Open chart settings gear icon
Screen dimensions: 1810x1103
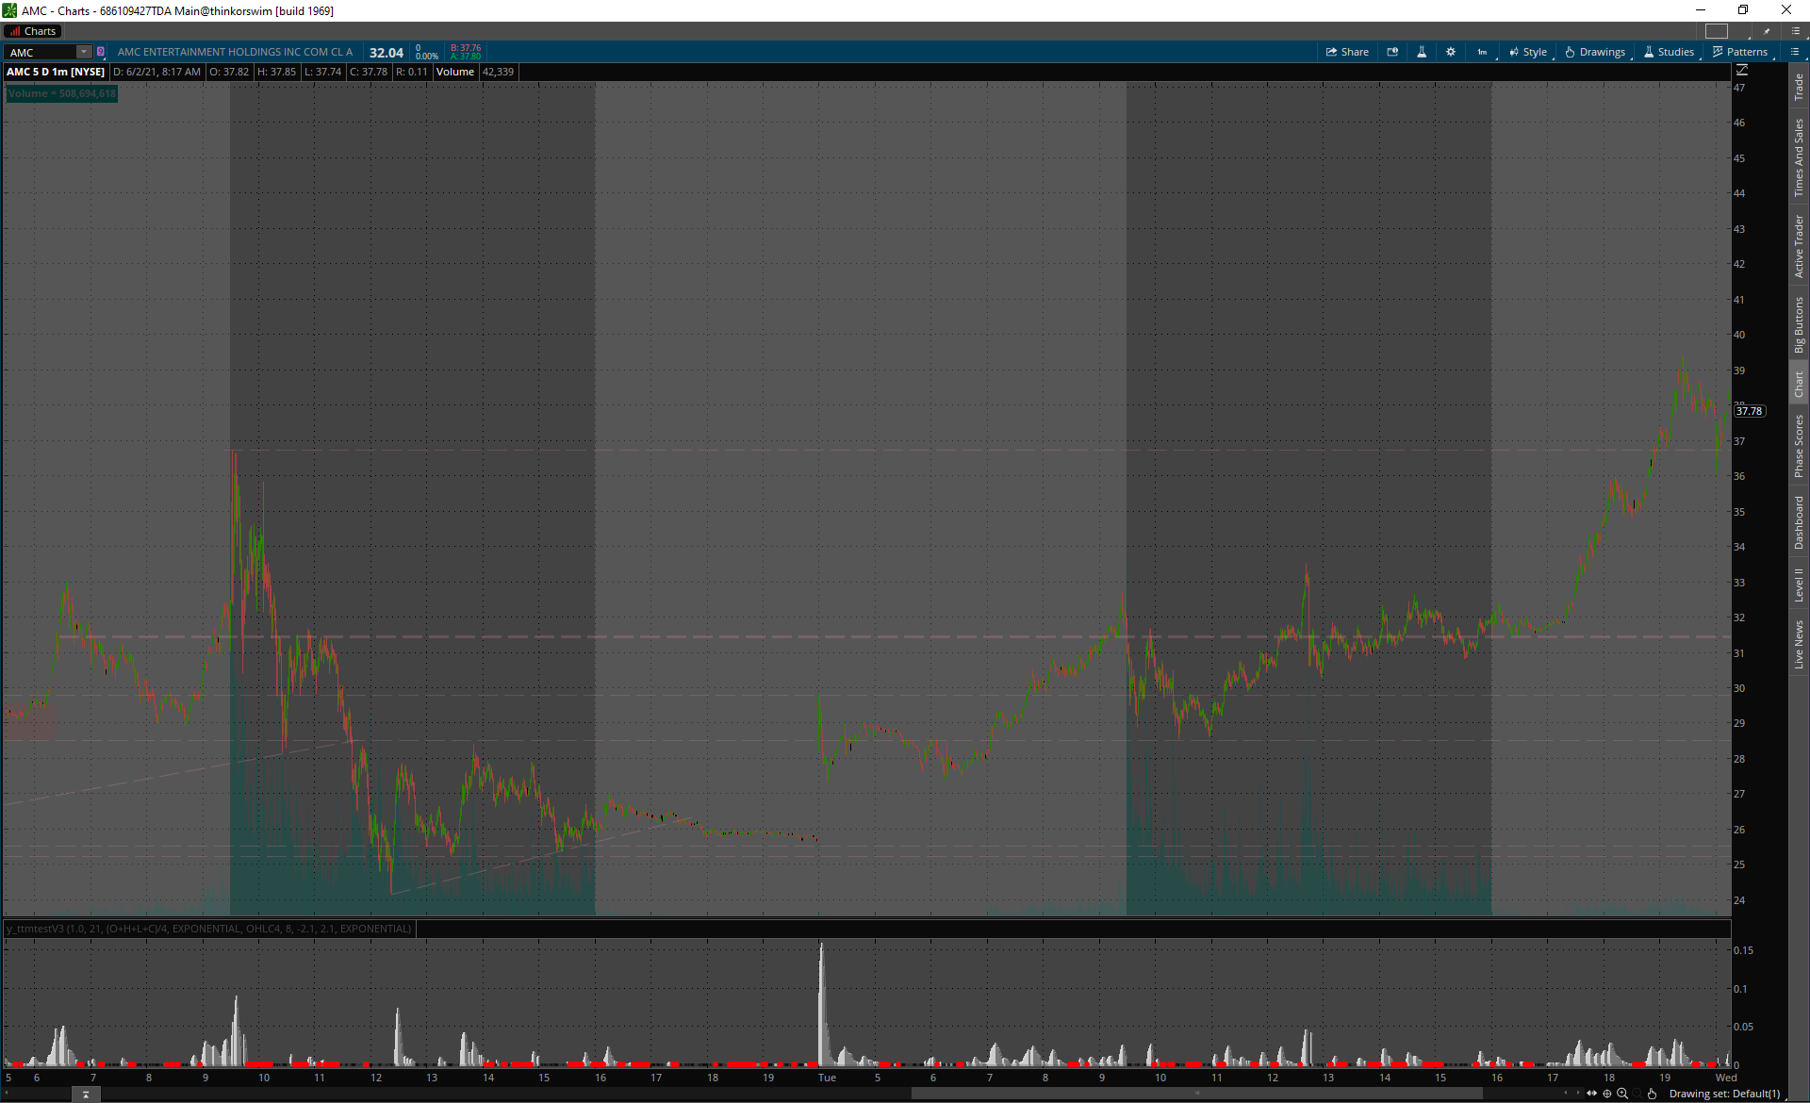[1451, 52]
